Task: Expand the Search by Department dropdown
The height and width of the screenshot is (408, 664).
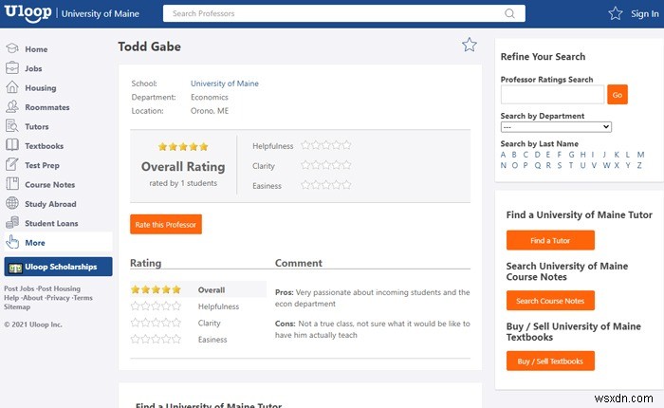Action: 556,126
